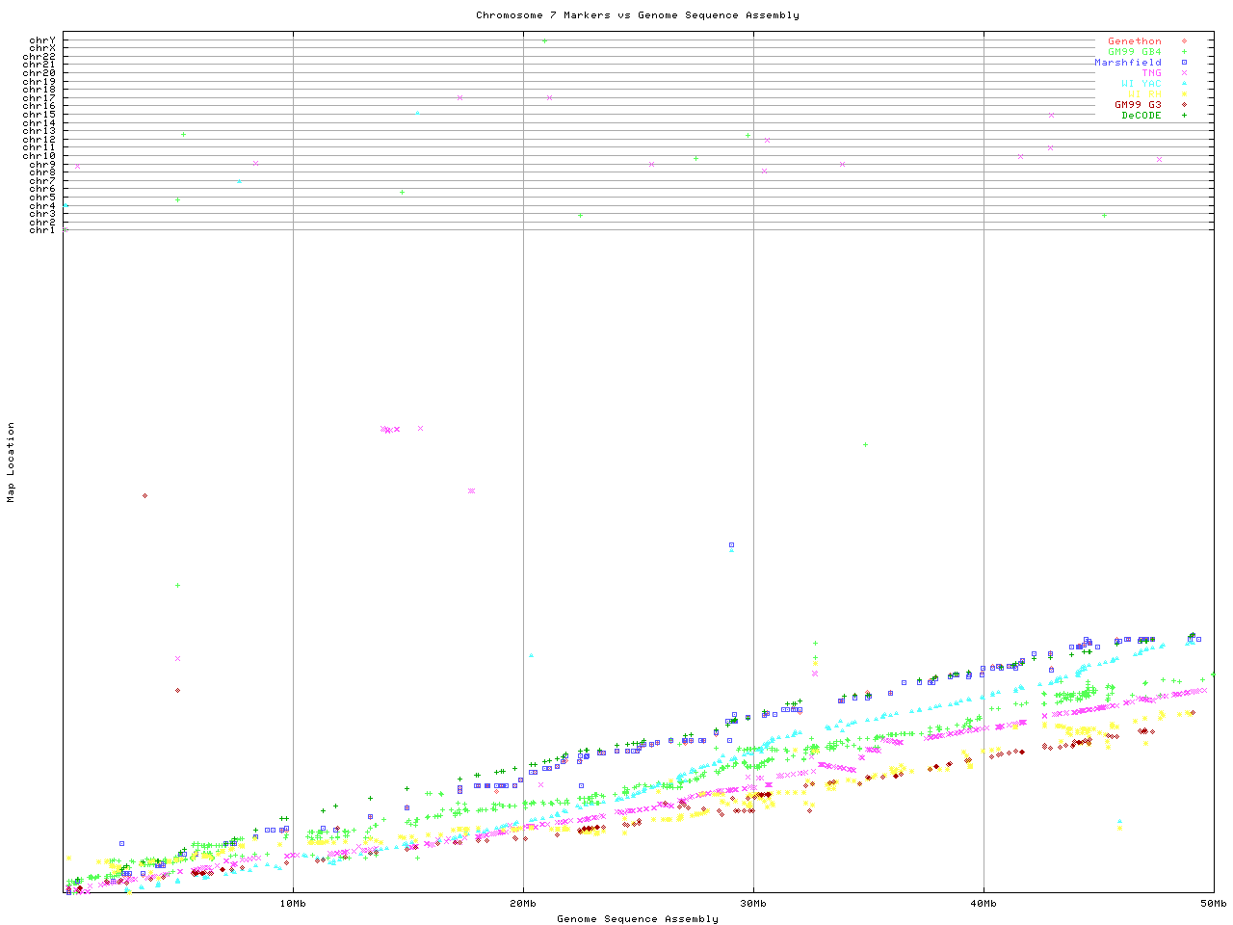Select the dark green DeCODE plus marker
Viewport: 1233px width, 925px height.
tap(1184, 116)
